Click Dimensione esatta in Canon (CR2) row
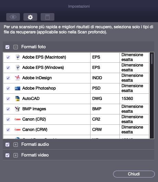This screenshot has height=182, width=158. click(132, 119)
